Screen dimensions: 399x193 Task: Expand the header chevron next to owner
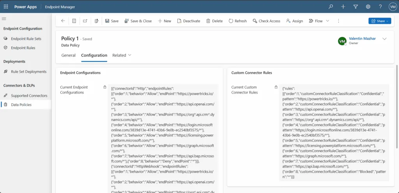point(385,39)
